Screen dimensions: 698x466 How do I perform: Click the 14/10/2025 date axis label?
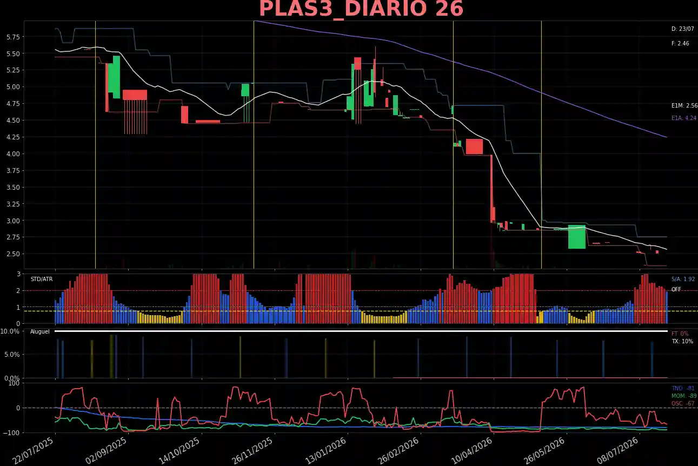[x=179, y=450]
